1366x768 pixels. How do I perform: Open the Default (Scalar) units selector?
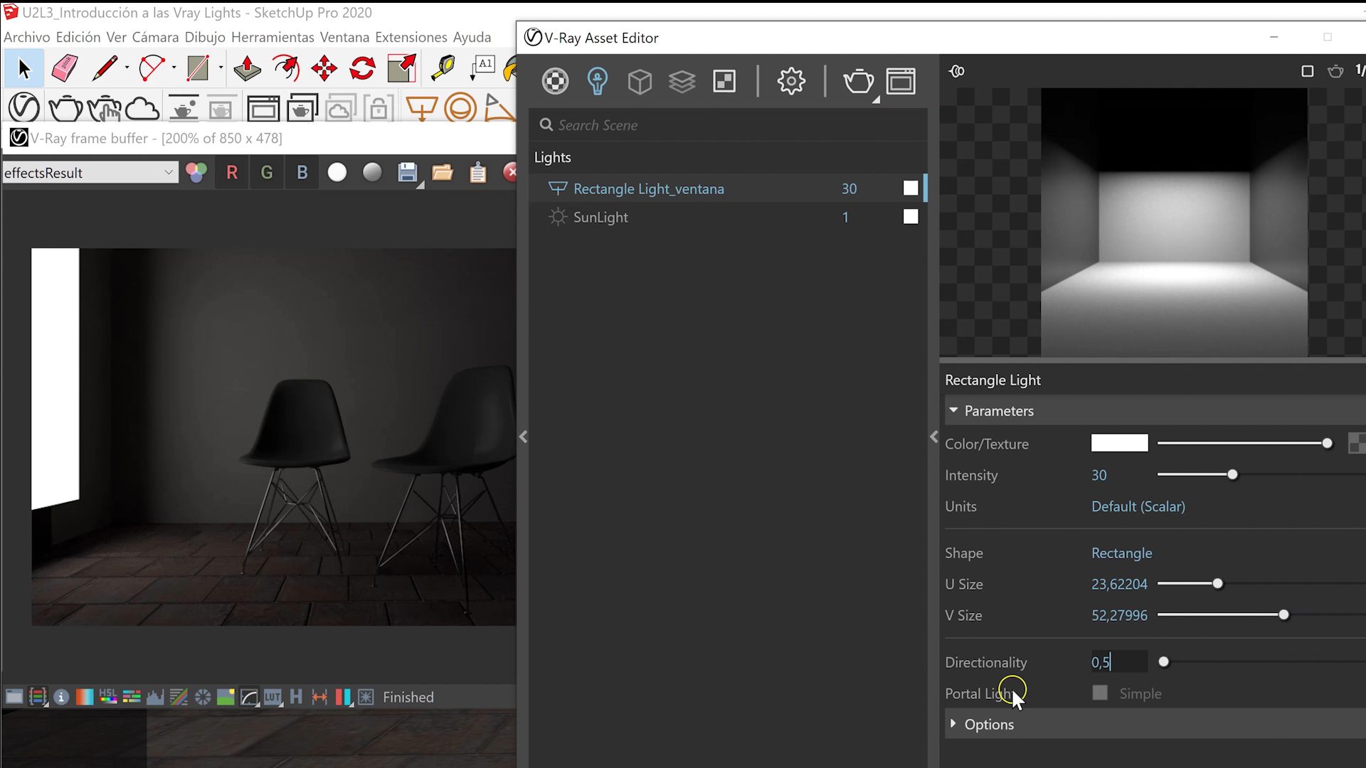coord(1138,506)
